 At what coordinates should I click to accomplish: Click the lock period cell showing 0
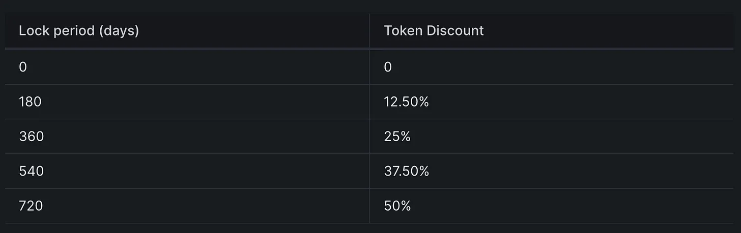coord(23,67)
